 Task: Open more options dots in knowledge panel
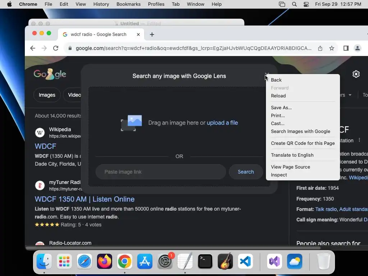(359, 140)
